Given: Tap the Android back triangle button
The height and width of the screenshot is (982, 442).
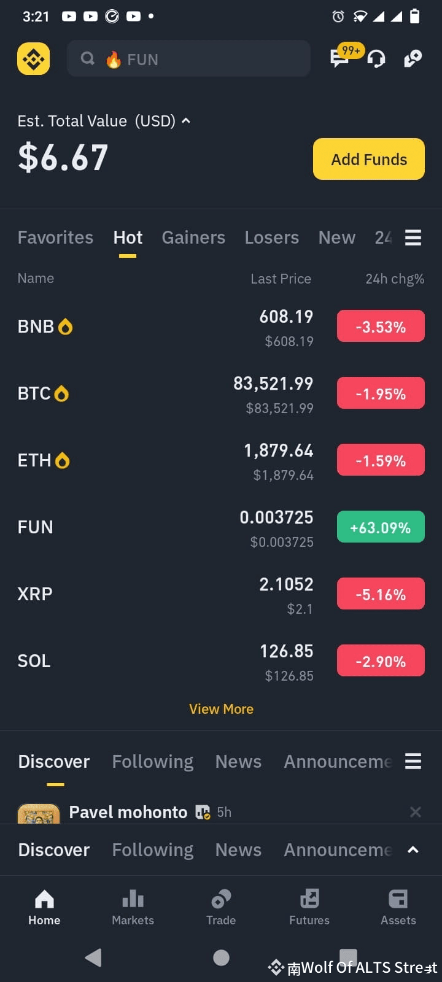Looking at the screenshot, I should [93, 957].
